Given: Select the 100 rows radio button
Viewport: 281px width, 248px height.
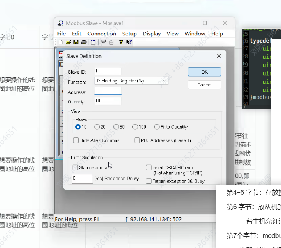Looking at the screenshot, I should point(135,127).
